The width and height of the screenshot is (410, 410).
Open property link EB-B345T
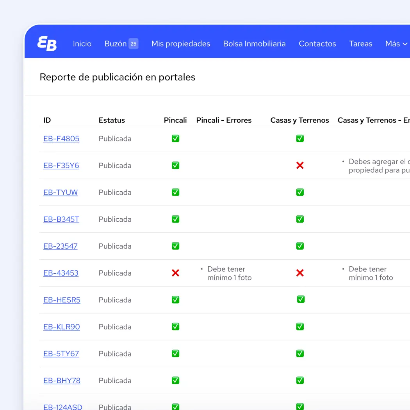click(61, 219)
